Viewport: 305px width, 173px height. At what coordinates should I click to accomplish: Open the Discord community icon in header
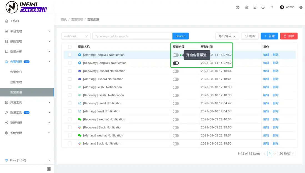tap(237, 7)
